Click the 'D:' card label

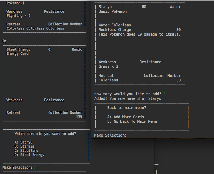pyautogui.click(x=4, y=41)
